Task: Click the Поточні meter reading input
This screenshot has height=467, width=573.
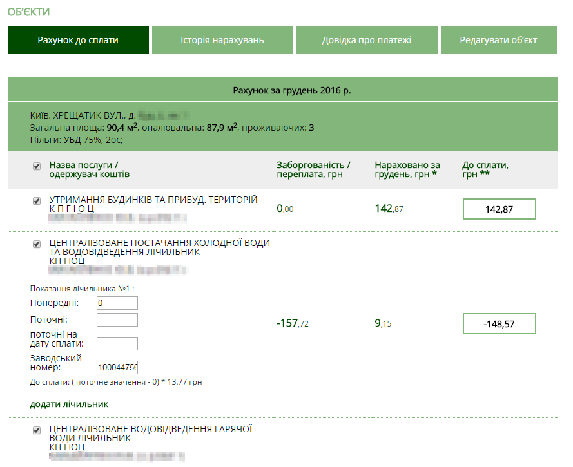Action: 117,319
